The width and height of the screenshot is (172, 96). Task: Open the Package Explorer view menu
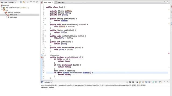(31, 2)
